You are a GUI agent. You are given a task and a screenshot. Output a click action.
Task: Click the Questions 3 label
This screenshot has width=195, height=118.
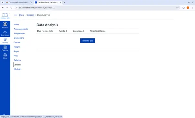click(78, 31)
